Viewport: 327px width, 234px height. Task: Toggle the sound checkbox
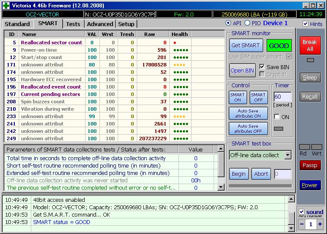coord(301,212)
